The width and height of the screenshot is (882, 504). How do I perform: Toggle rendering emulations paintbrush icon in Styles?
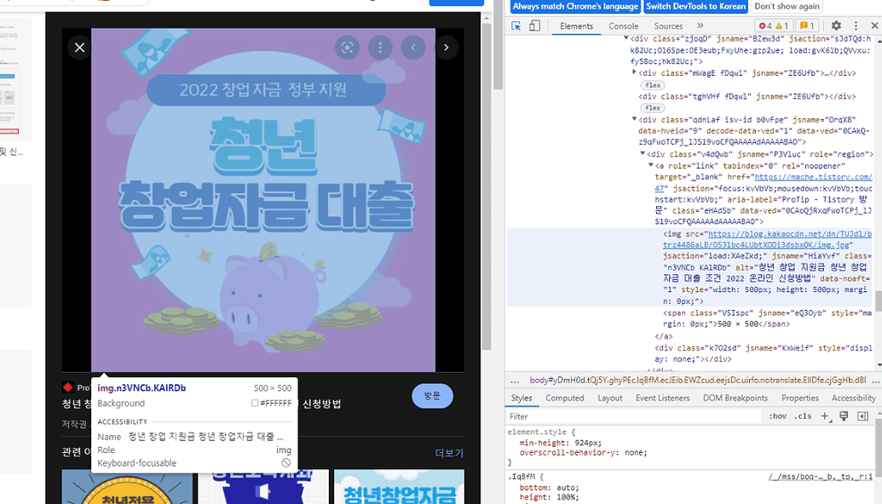coord(844,416)
